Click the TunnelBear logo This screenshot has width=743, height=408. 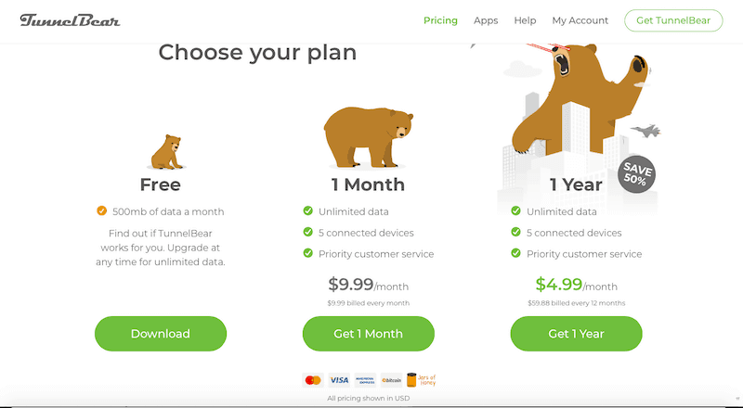click(70, 20)
